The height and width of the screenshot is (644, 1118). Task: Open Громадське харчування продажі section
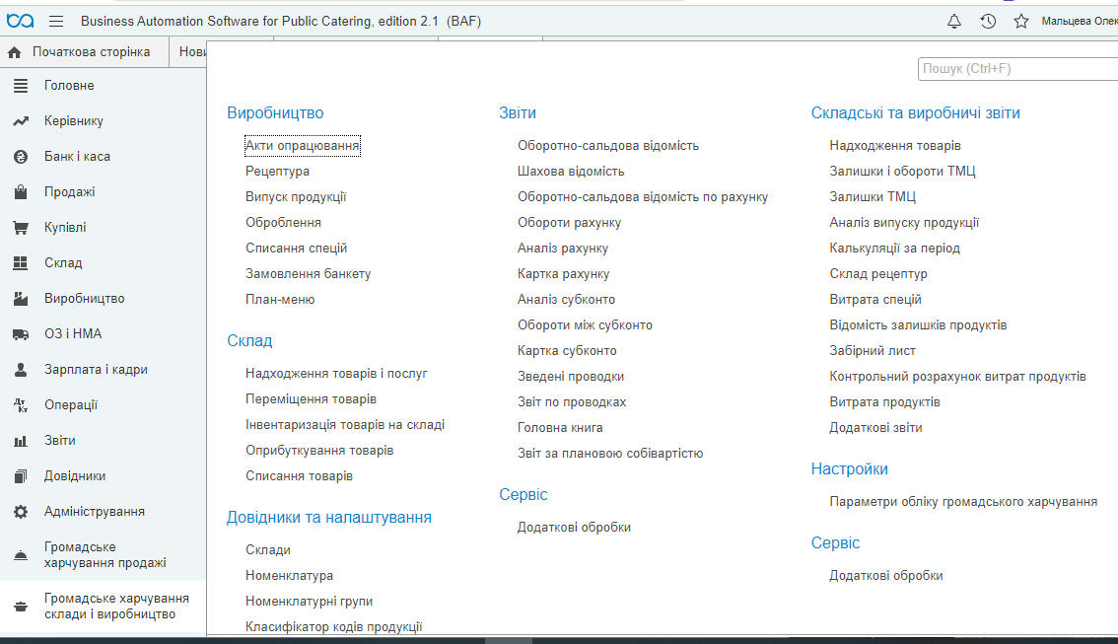(104, 555)
